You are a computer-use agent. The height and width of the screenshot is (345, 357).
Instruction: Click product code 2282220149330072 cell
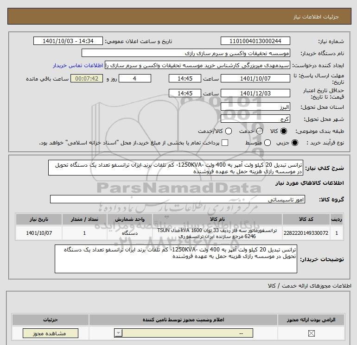pyautogui.click(x=306, y=233)
